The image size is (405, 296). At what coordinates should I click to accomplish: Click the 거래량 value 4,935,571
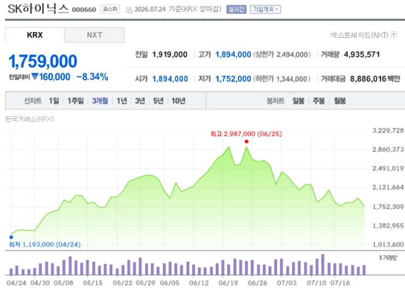(362, 55)
